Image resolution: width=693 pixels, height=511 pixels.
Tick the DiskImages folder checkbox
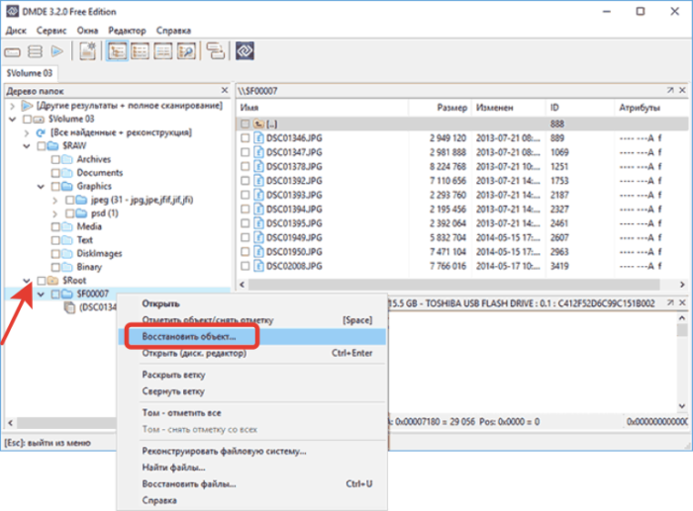(x=55, y=254)
